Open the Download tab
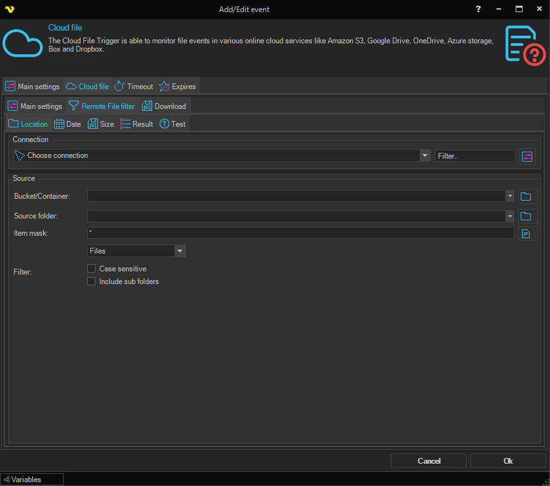This screenshot has height=486, width=550. point(164,106)
